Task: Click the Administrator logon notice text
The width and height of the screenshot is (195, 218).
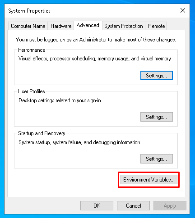Action: 96,40
